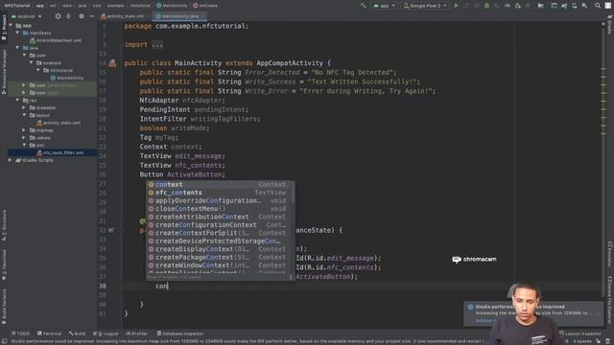This screenshot has width=614, height=345.
Task: Choose 'createAttributionContext' autocomplete suggestion
Action: tap(219, 218)
